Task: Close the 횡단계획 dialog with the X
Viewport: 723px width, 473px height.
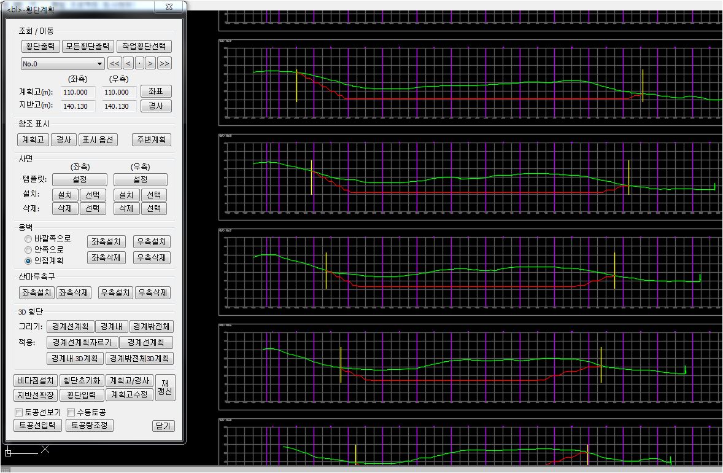Action: [169, 7]
